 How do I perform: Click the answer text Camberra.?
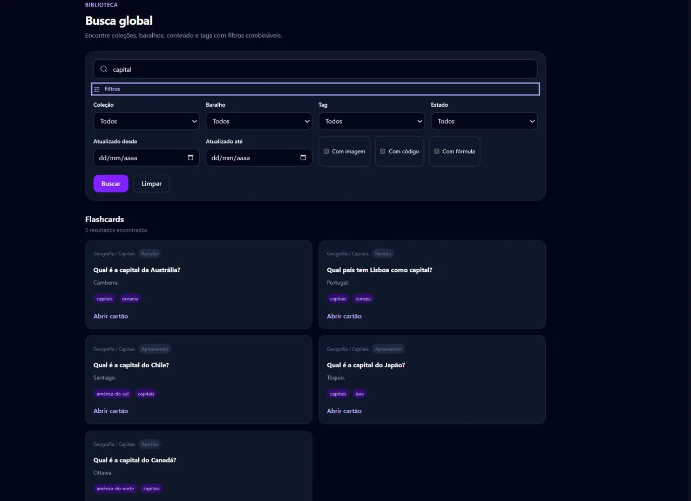[106, 283]
